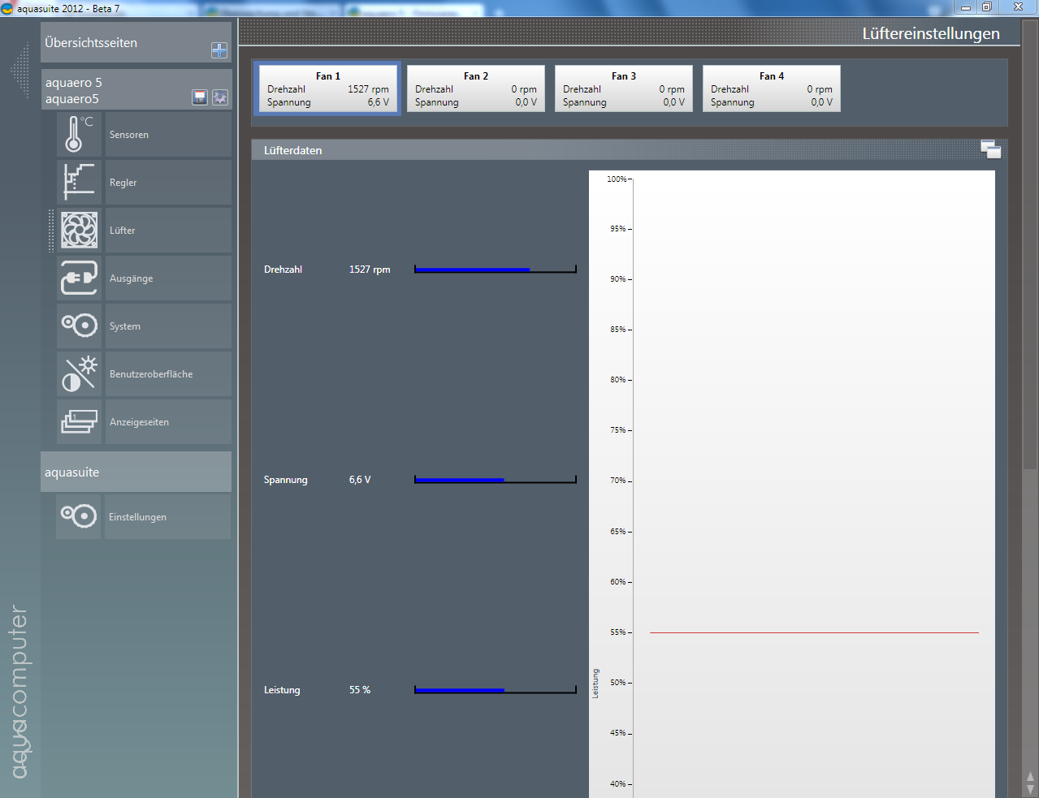Click the Benutzeroberfläche brightness icon
Screen dimensions: 1039x798
79,374
